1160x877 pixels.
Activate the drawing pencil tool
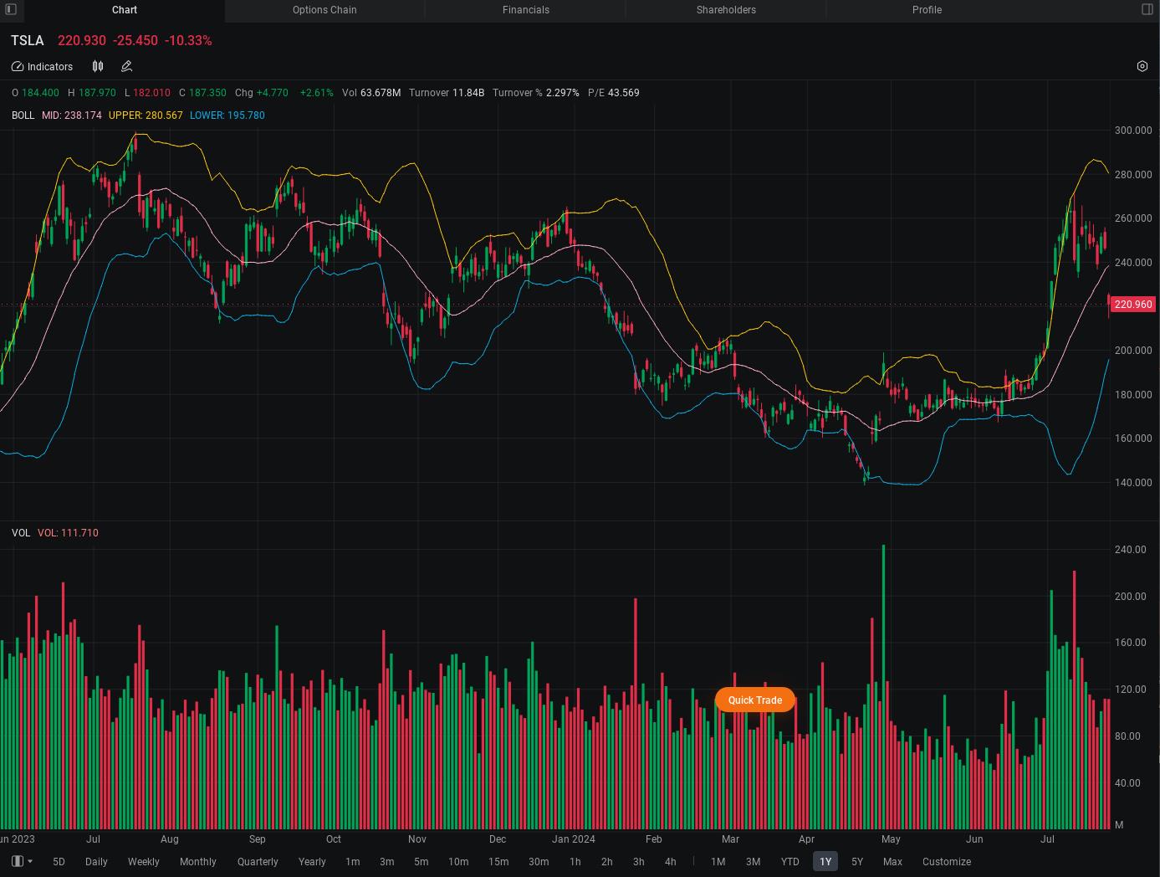[x=127, y=66]
